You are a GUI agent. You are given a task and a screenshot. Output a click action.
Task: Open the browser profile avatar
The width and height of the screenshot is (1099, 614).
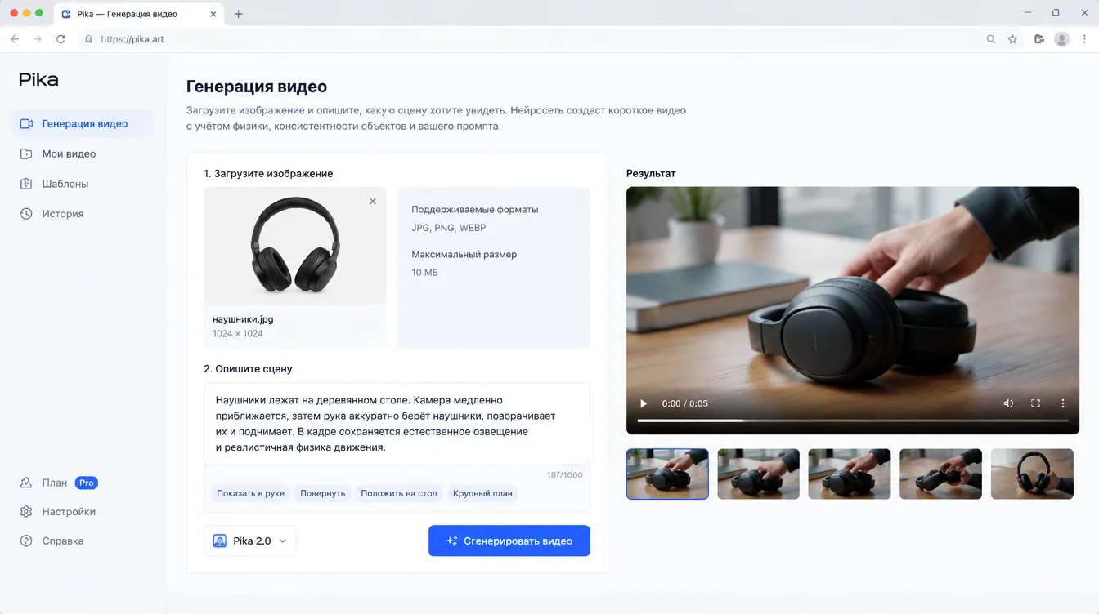coord(1062,39)
